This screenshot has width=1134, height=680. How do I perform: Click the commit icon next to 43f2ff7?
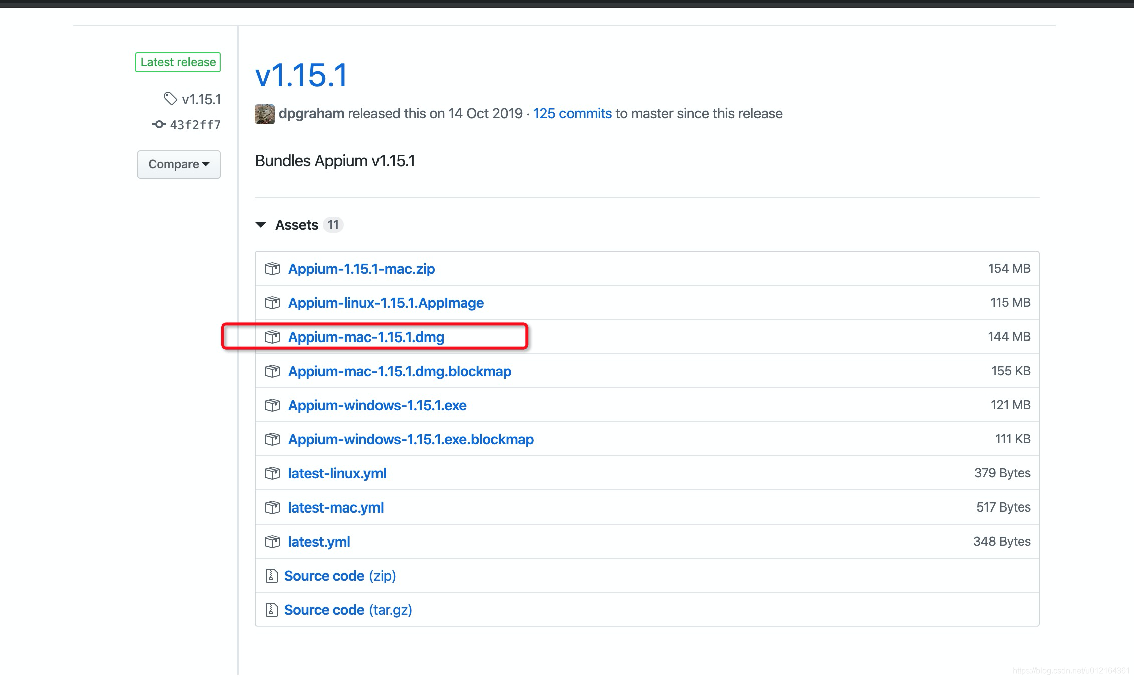(x=159, y=124)
